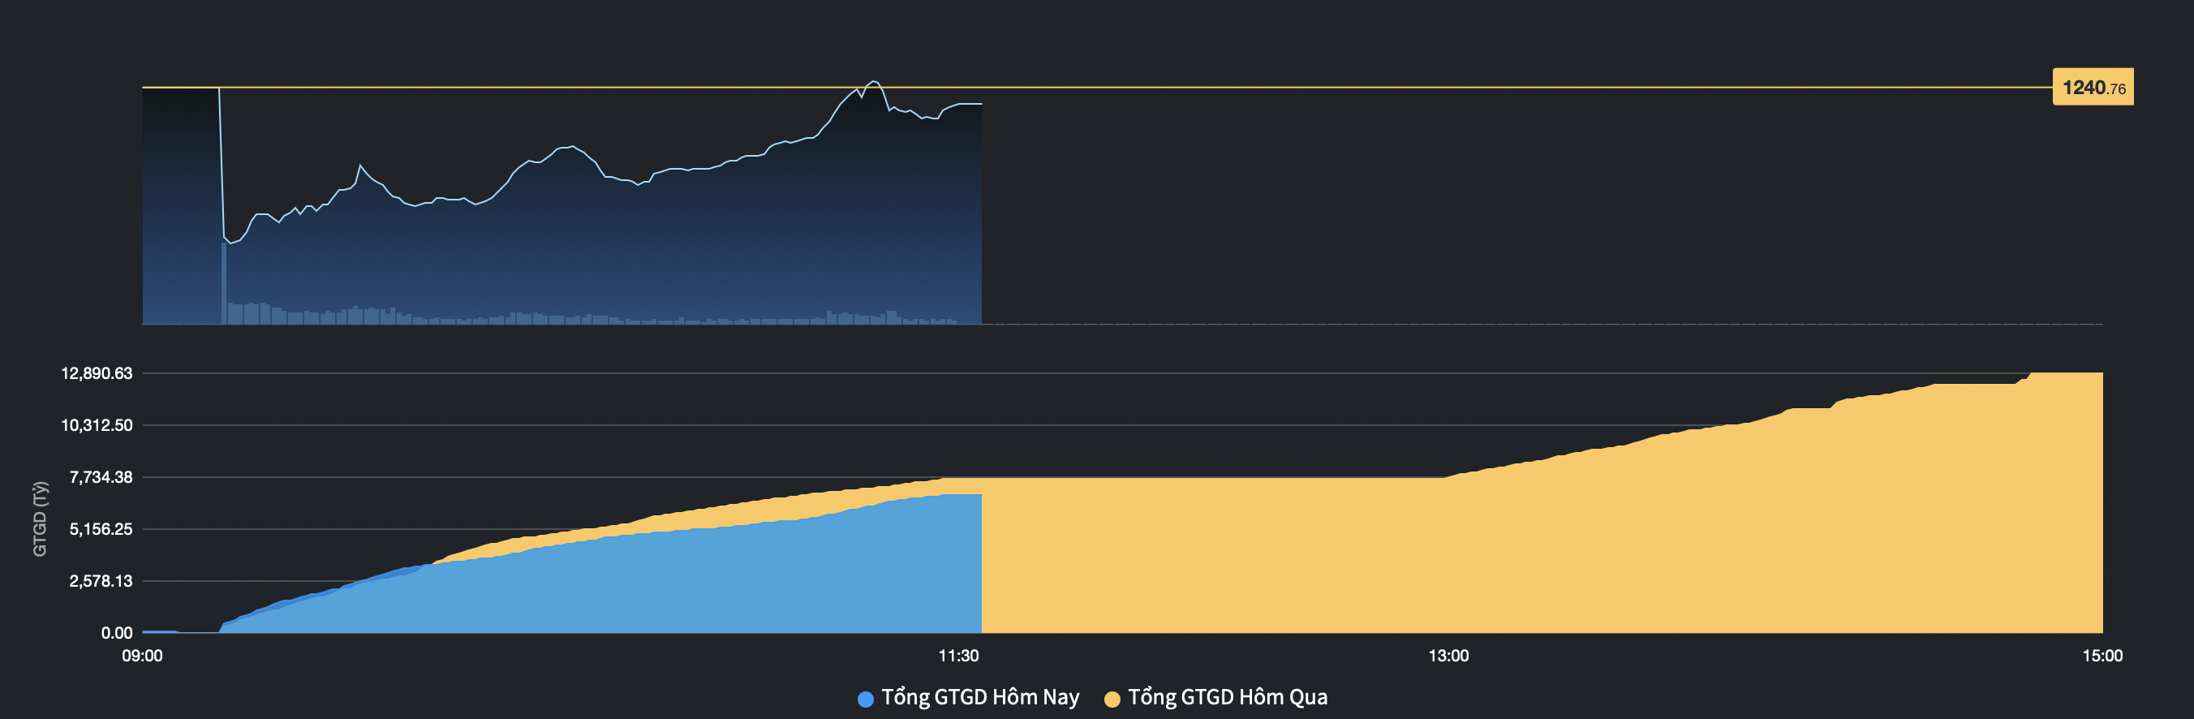Click the price line's highest peak
This screenshot has width=2194, height=719.
click(874, 82)
